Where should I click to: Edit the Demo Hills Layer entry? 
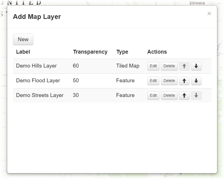(153, 66)
